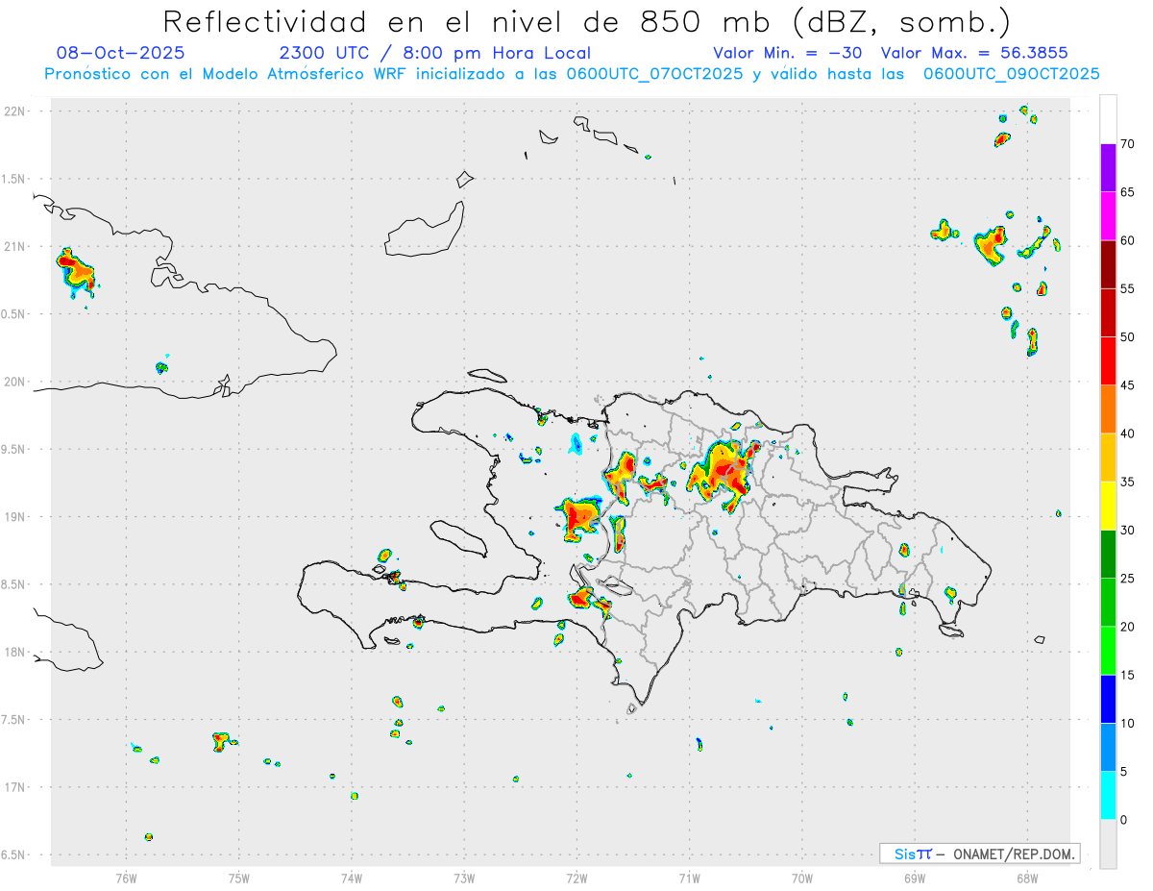Click the dark blue 10-15 dBZ swatch
This screenshot has height=891, width=1153.
tap(1108, 699)
